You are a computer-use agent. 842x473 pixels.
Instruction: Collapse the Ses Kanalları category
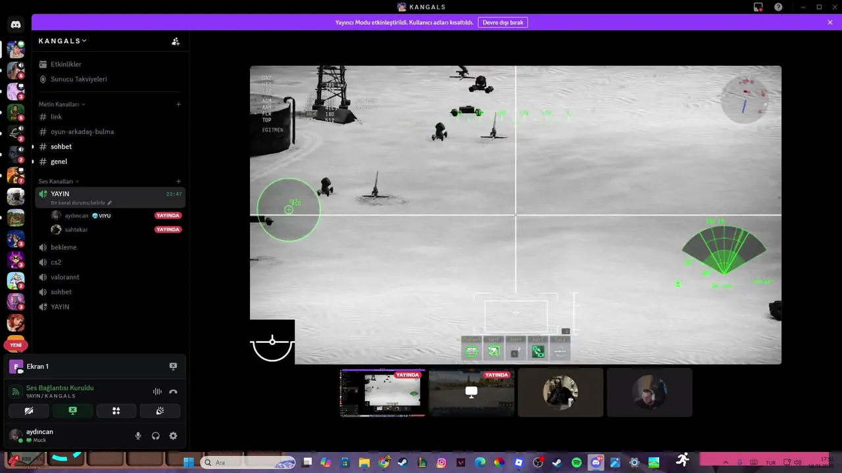[x=59, y=181]
